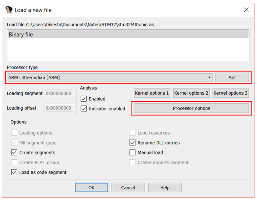Open Help for loading files
This screenshot has width=257, height=200.
165,187
